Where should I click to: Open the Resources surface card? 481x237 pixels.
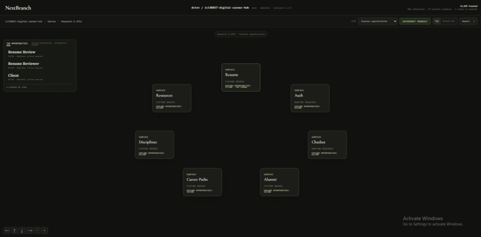172,98
